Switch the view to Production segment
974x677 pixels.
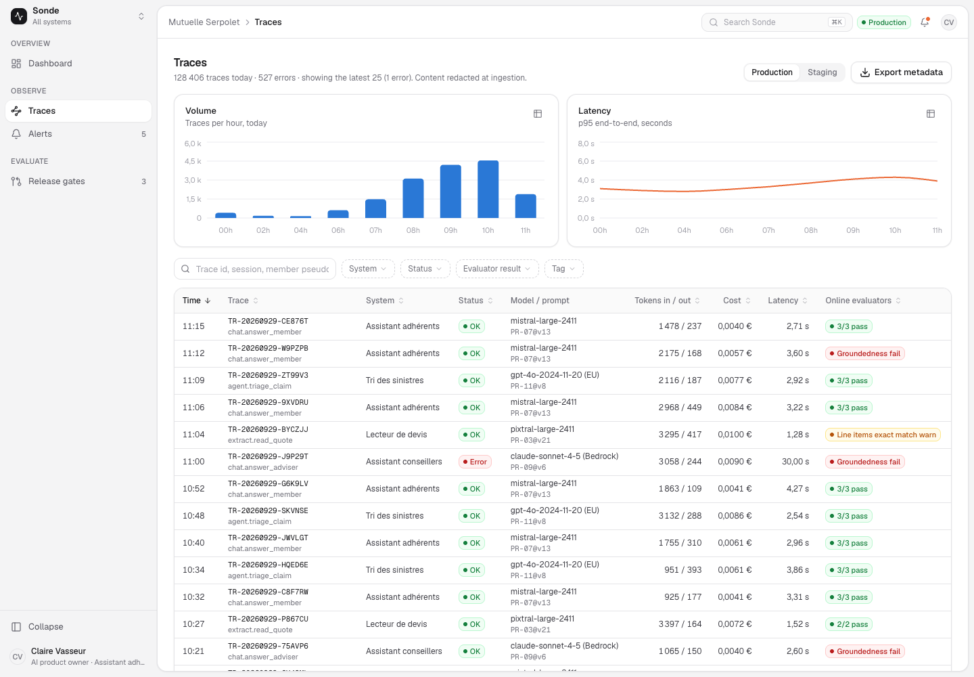click(x=772, y=72)
